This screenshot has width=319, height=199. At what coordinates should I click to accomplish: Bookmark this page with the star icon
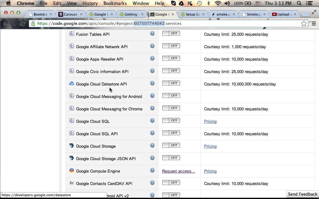[x=304, y=24]
